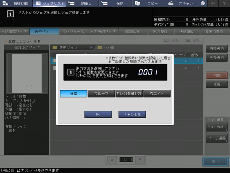The height and width of the screenshot is (173, 230).
Task: Click the 出力 output button
Action: coord(215,161)
